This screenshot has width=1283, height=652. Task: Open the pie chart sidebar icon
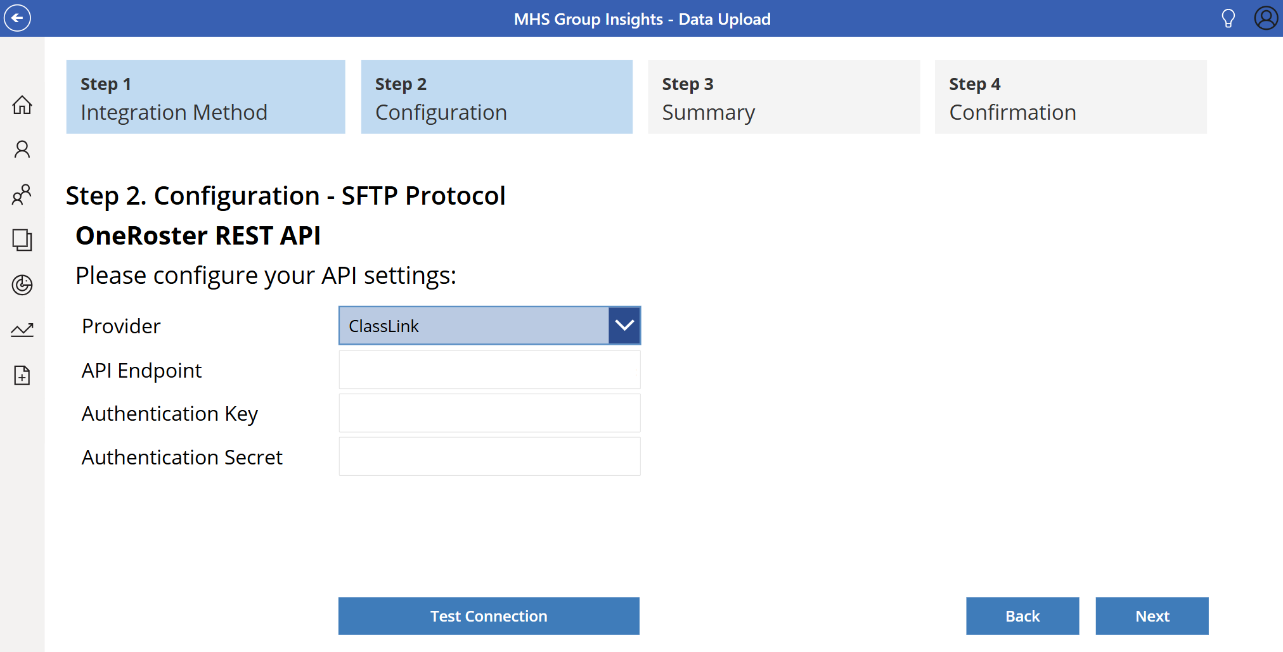pos(22,285)
